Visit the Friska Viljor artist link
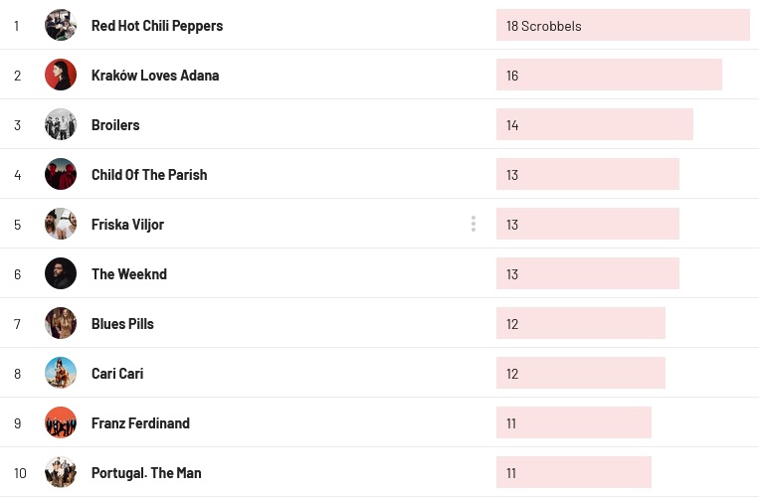The height and width of the screenshot is (497, 759). [127, 225]
